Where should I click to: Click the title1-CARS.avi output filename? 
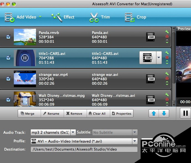coord(105,54)
